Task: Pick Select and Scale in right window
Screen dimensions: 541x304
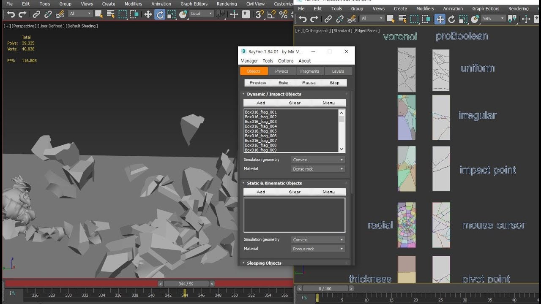Action: click(x=463, y=19)
